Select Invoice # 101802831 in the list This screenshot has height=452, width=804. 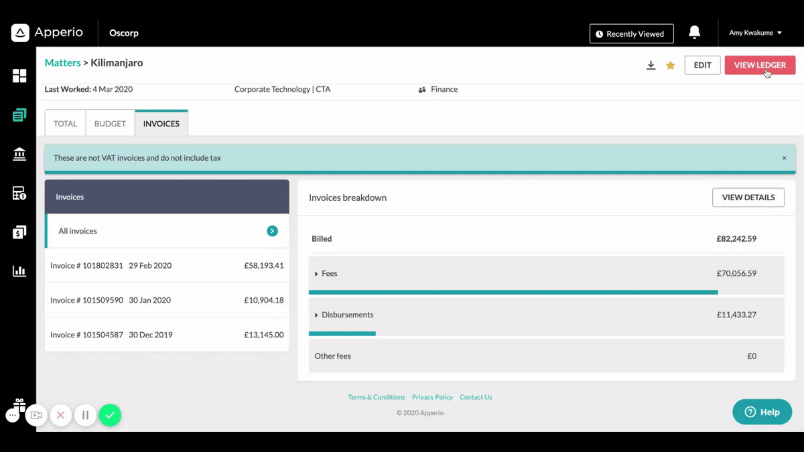point(167,265)
